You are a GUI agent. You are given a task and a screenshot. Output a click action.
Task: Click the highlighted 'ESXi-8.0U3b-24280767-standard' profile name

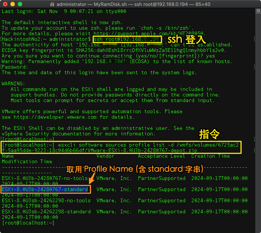(45, 189)
